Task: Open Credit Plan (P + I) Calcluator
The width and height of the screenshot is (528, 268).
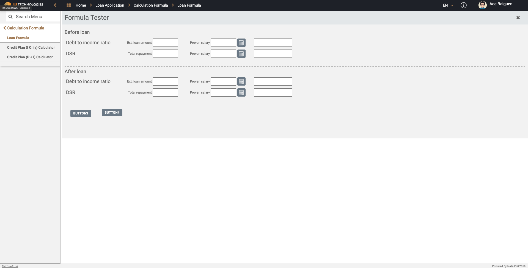Action: pos(30,57)
